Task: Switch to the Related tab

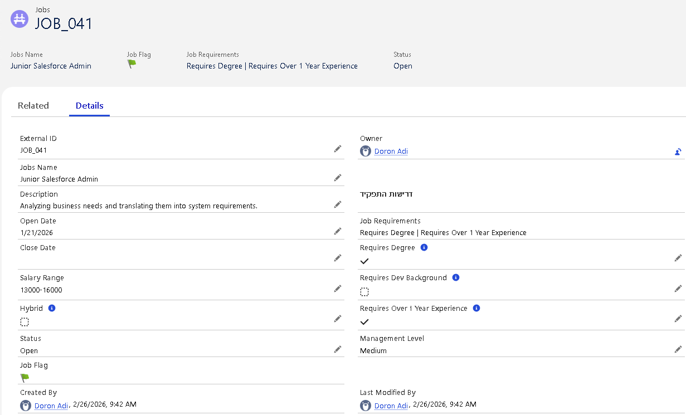Action: (x=33, y=105)
